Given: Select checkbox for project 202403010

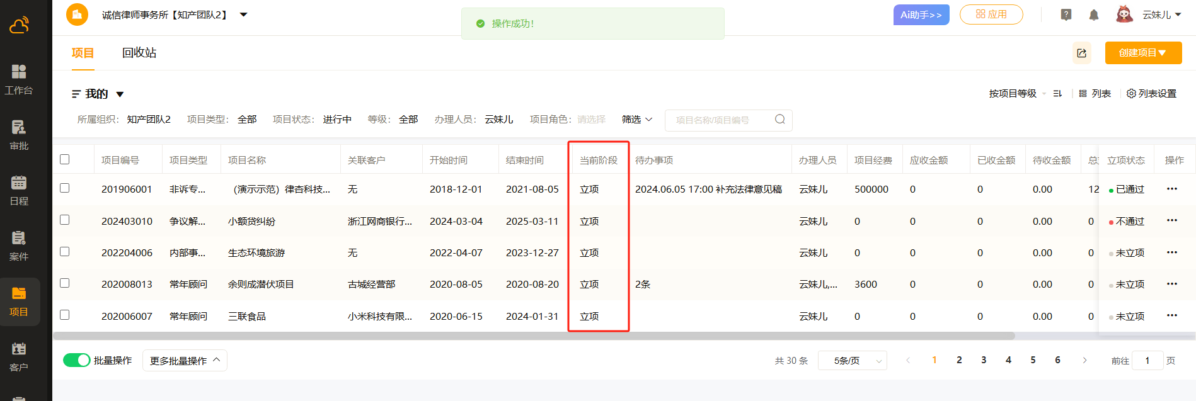Looking at the screenshot, I should (65, 220).
